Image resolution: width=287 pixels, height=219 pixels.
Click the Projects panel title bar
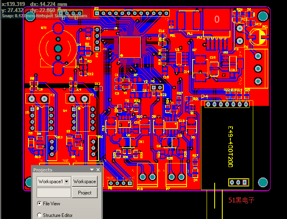pyautogui.click(x=66, y=170)
